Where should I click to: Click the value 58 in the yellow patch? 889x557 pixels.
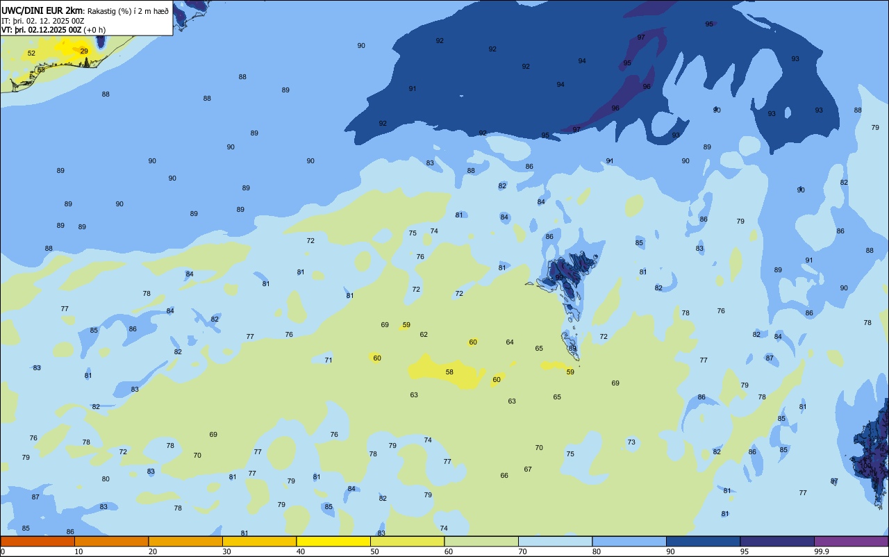click(x=449, y=372)
